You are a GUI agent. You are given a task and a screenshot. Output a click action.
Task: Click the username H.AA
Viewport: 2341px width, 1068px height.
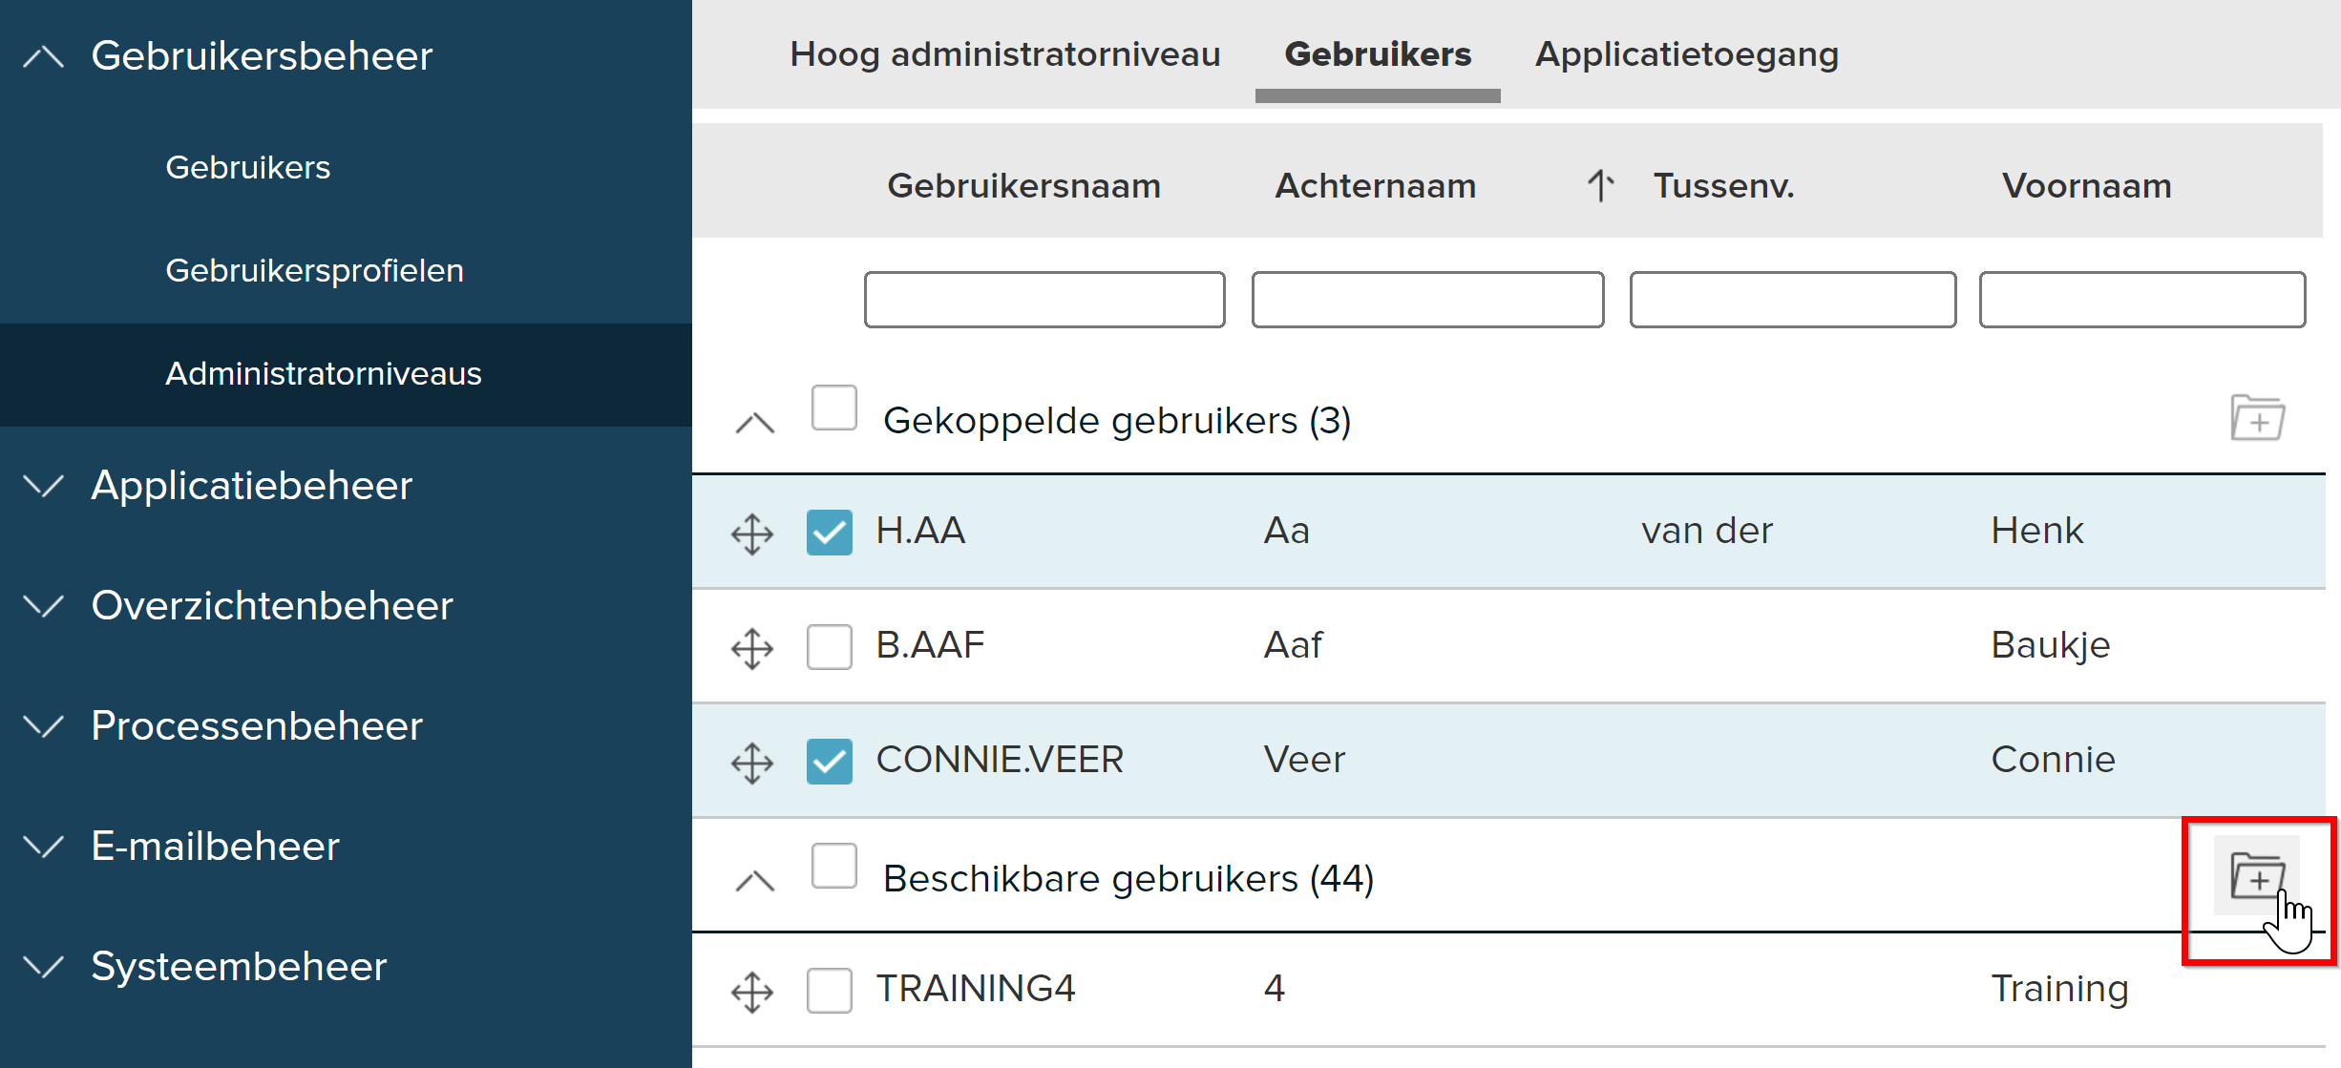tap(920, 531)
